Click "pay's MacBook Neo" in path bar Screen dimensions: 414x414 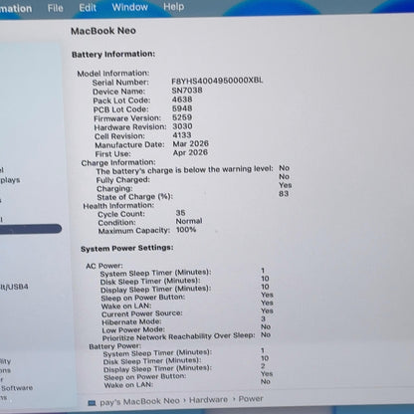139,402
